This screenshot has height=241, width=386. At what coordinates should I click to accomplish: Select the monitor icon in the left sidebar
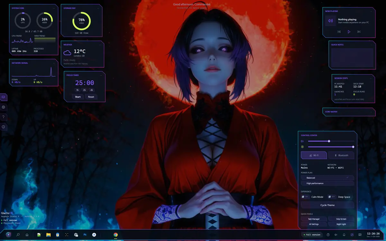(x=4, y=97)
